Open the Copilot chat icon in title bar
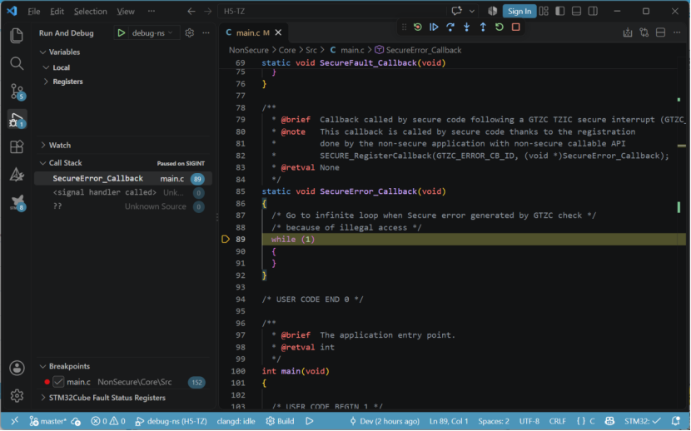 click(456, 11)
